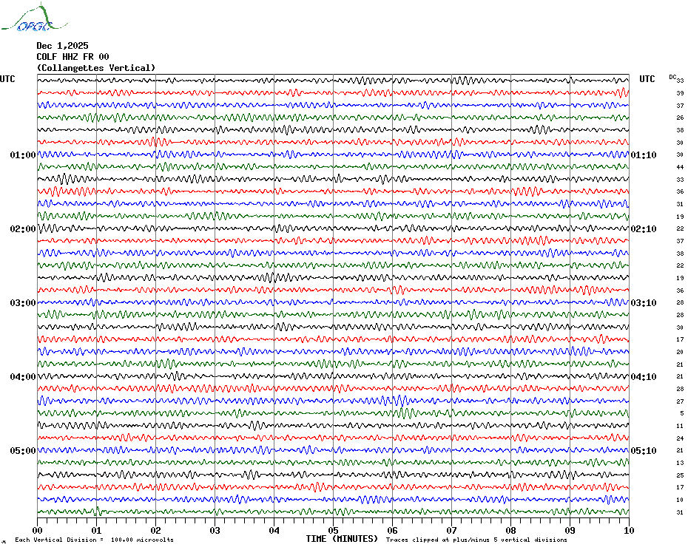Image resolution: width=688 pixels, height=550 pixels.
Task: Click minute marker 01 on time axis
Action: (96, 530)
